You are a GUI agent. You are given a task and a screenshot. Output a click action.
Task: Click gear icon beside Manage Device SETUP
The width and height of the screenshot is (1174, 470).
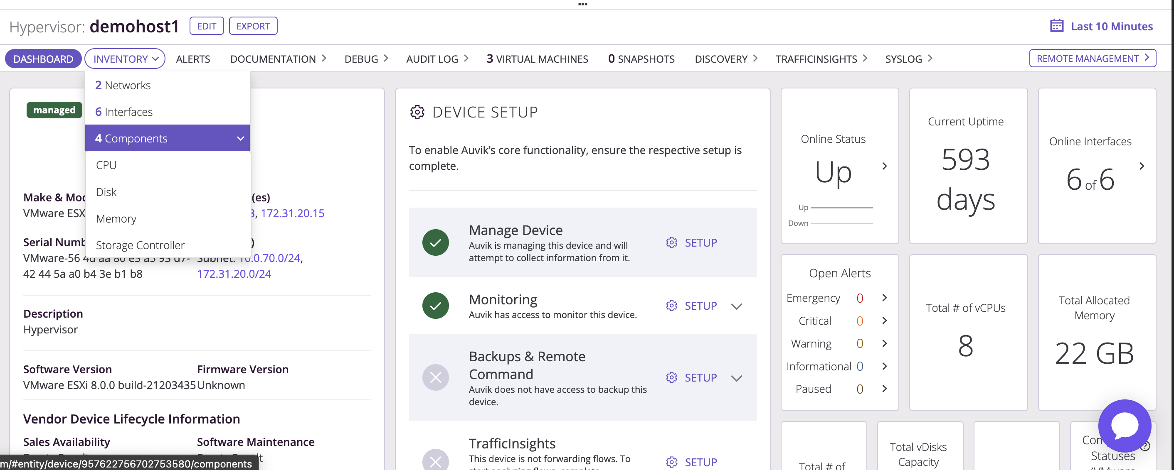tap(671, 242)
